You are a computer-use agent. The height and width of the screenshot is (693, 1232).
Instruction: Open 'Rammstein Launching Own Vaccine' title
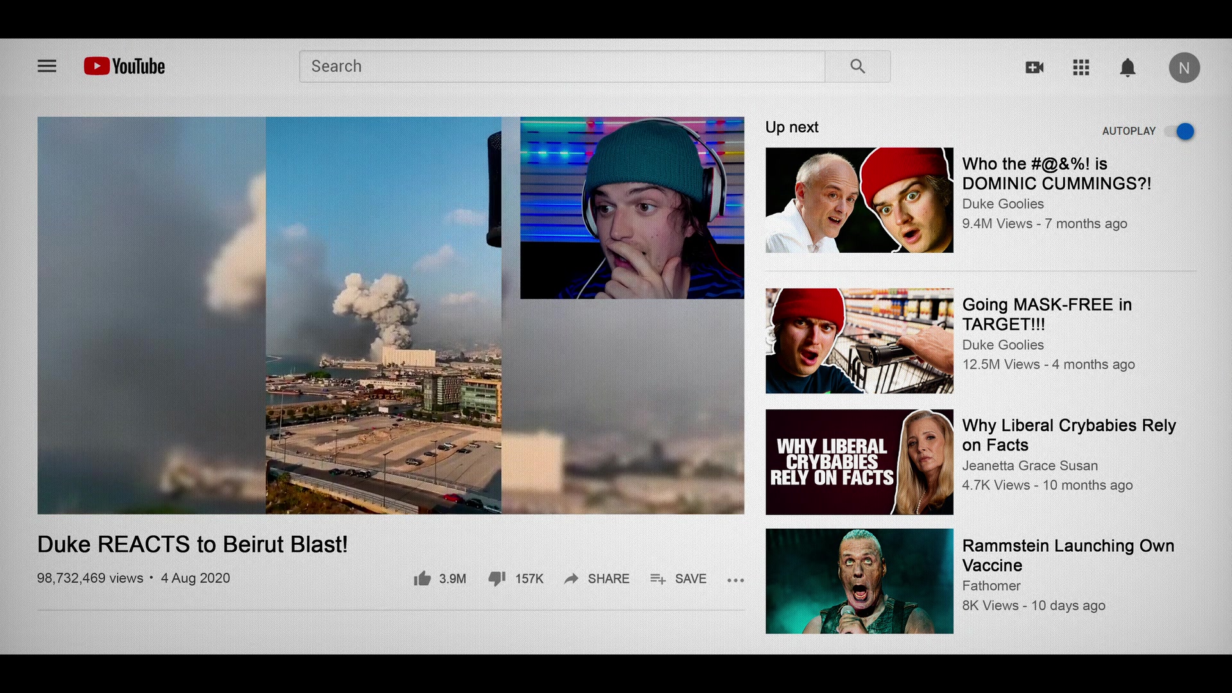tap(1068, 556)
